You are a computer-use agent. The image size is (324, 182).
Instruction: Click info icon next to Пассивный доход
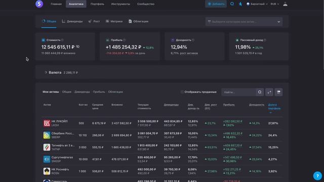(265, 40)
